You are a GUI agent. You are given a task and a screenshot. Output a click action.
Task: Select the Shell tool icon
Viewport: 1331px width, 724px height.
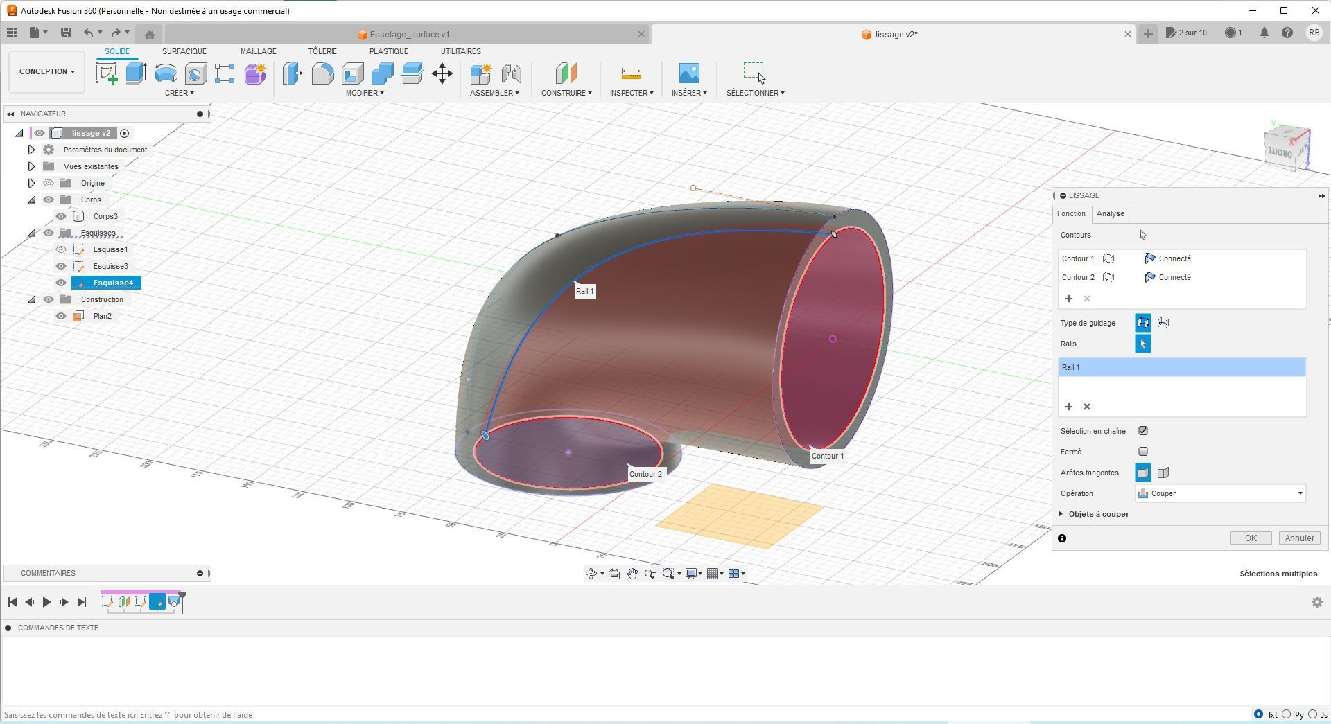(352, 73)
